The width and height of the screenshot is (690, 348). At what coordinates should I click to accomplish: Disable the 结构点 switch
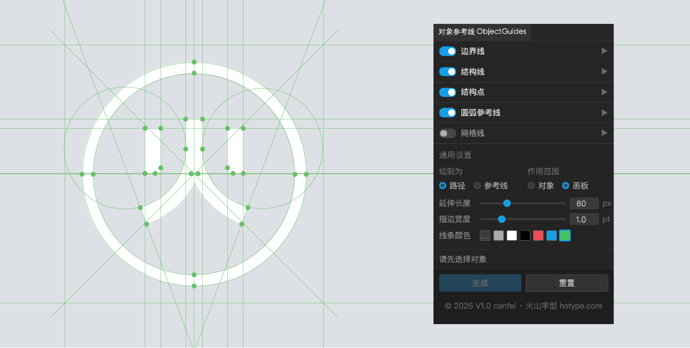point(447,92)
